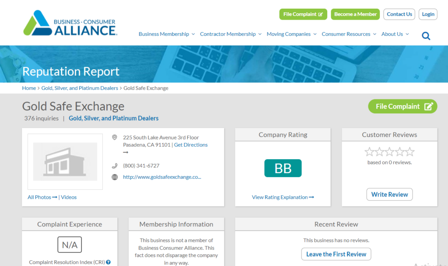Click the Write Review button

(x=389, y=194)
